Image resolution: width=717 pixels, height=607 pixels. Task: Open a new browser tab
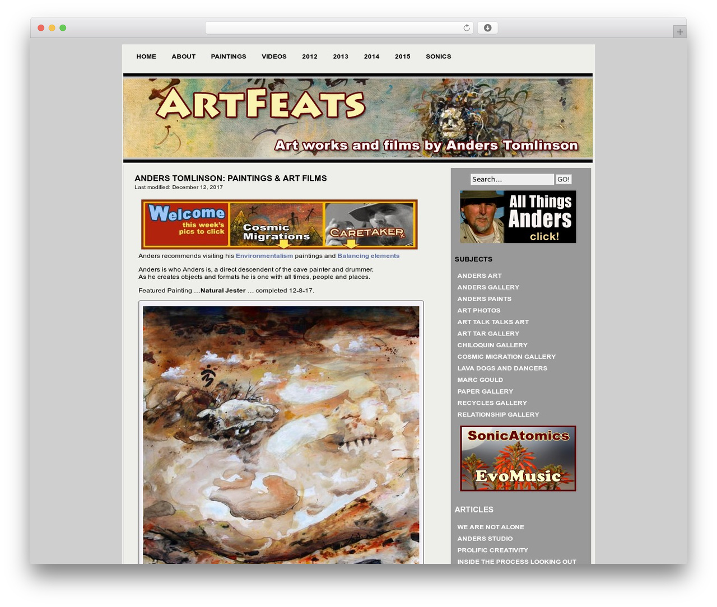[x=679, y=32]
